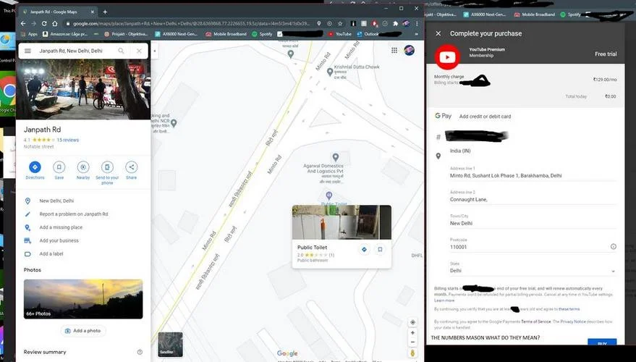Image resolution: width=636 pixels, height=362 pixels.
Task: Zoom in the map with plus
Action: click(412, 333)
